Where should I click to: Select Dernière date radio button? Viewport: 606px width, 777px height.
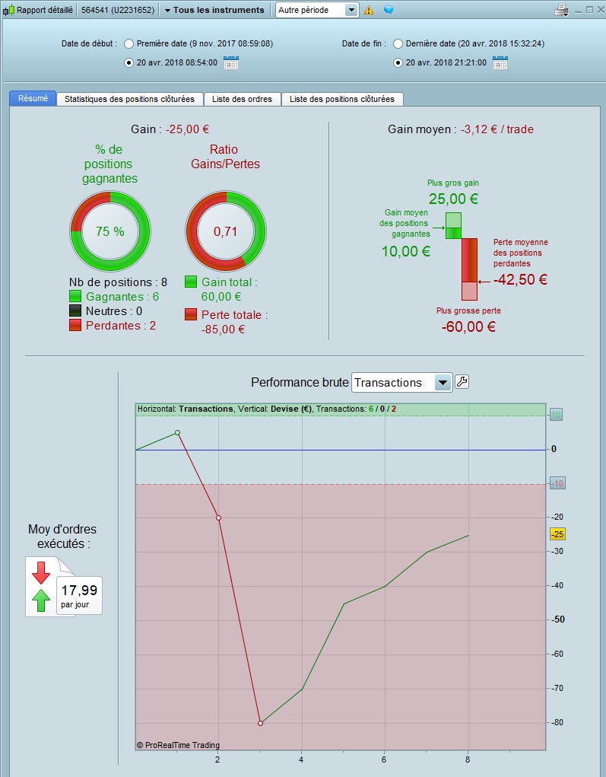click(x=398, y=43)
